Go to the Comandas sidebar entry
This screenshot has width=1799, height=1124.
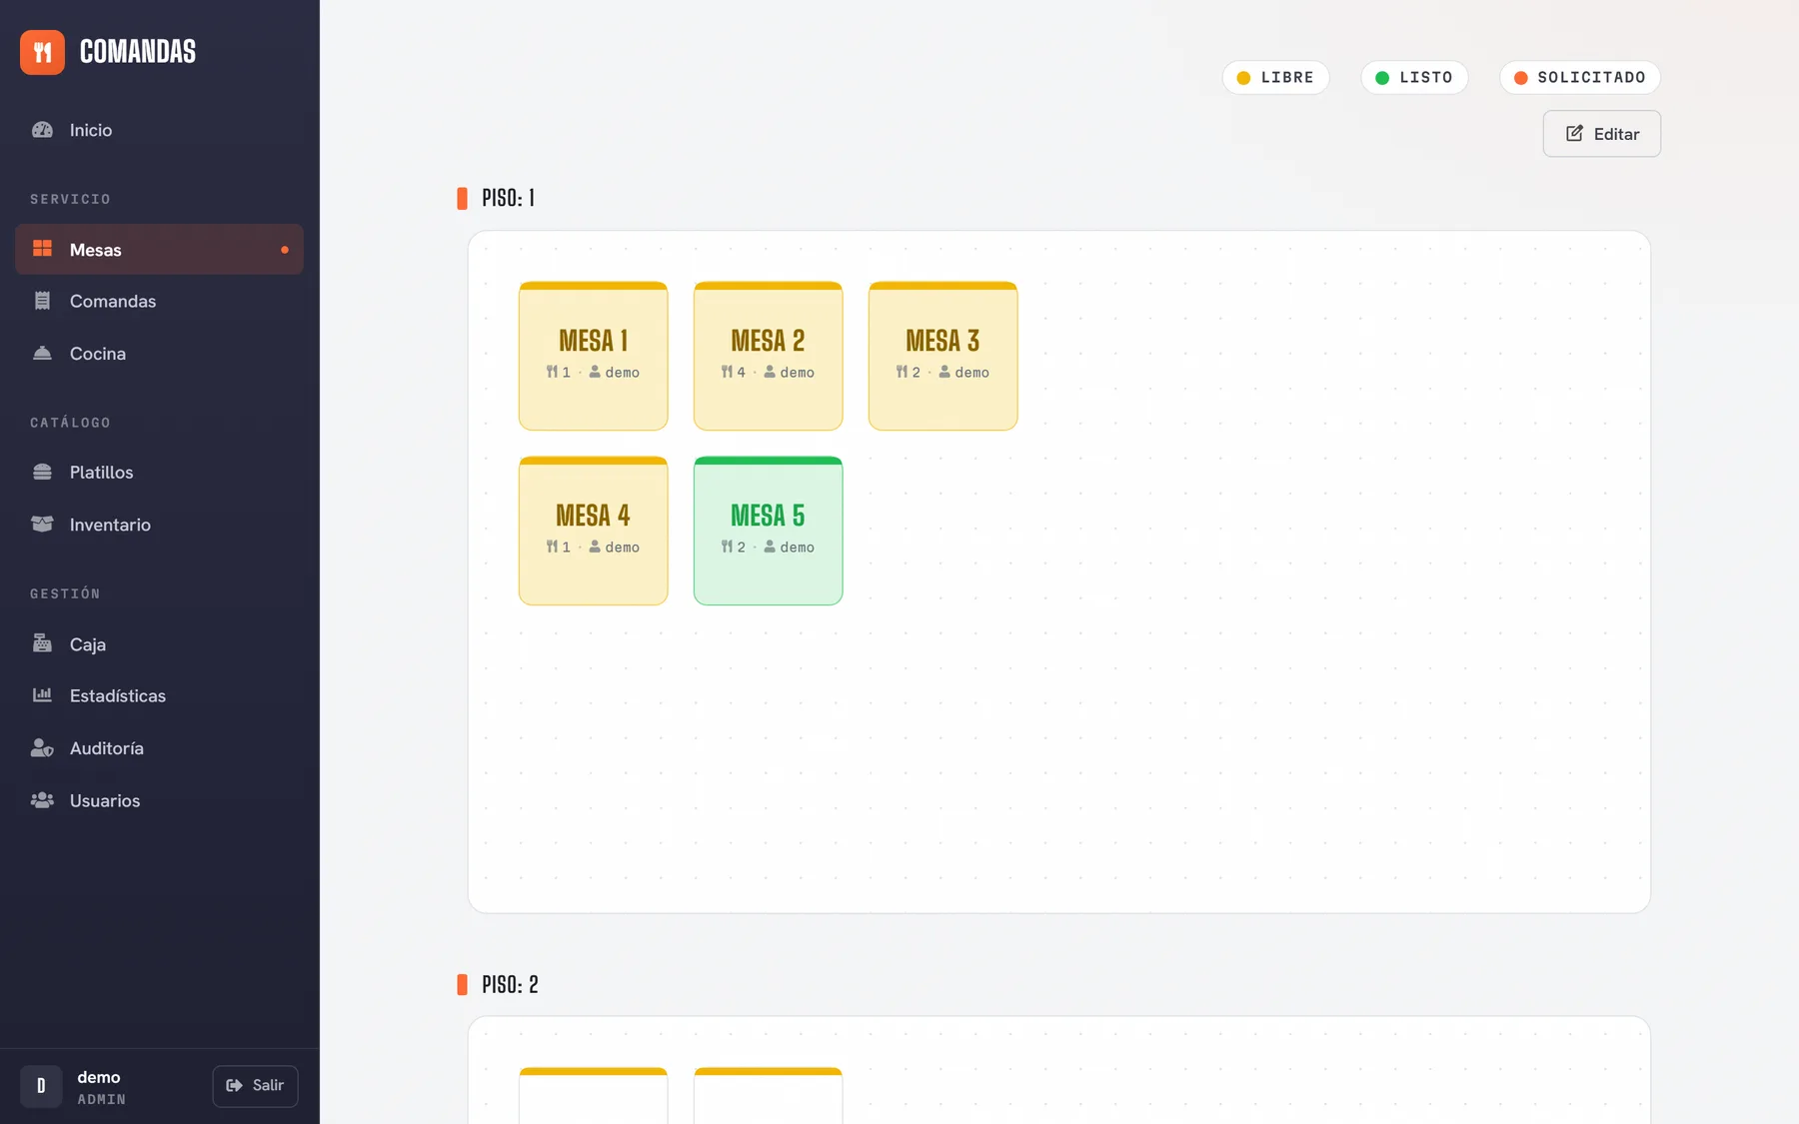pyautogui.click(x=159, y=301)
